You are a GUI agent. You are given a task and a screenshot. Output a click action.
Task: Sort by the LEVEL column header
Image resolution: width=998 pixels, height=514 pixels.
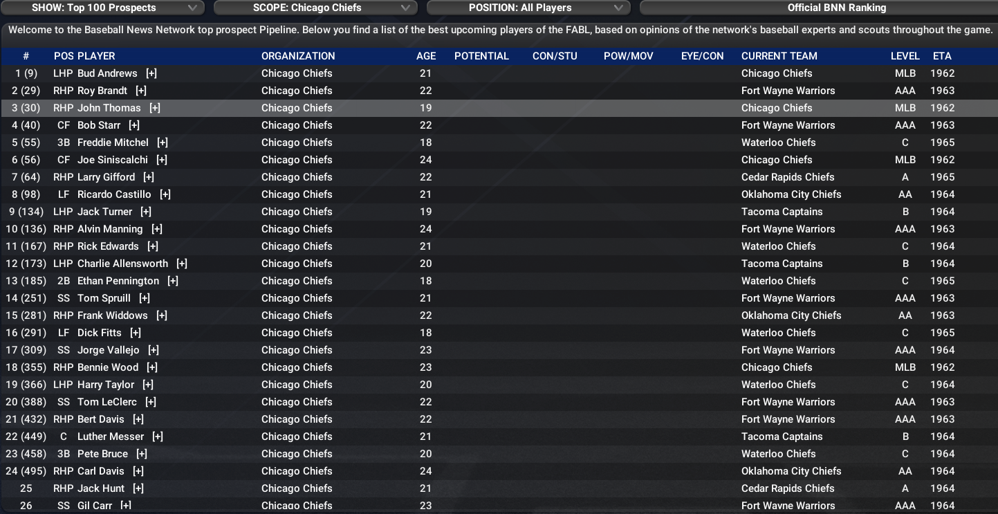pyautogui.click(x=905, y=56)
